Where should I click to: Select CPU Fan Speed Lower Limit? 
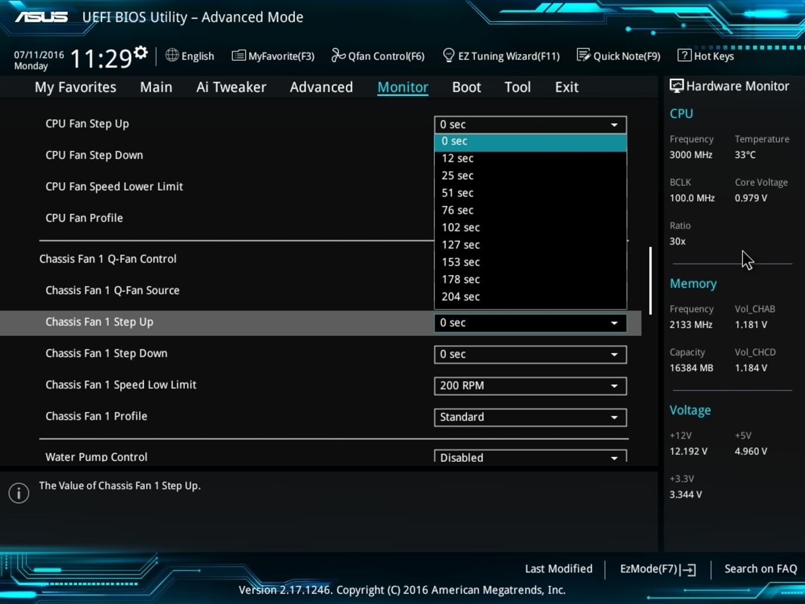click(114, 187)
